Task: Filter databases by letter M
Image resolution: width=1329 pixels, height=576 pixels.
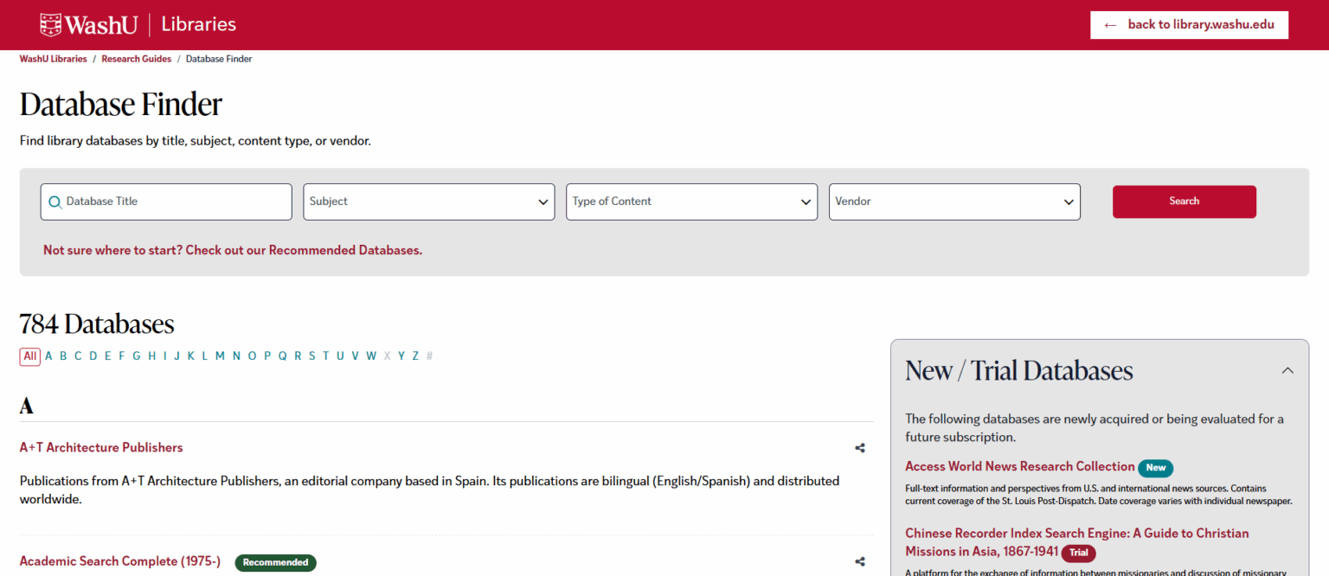Action: pyautogui.click(x=220, y=355)
